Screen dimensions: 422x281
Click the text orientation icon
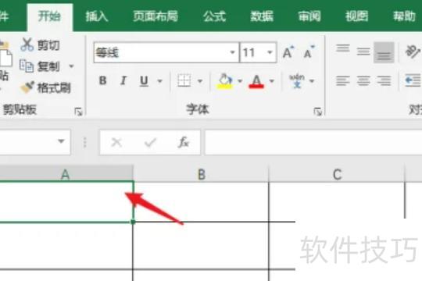(413, 52)
